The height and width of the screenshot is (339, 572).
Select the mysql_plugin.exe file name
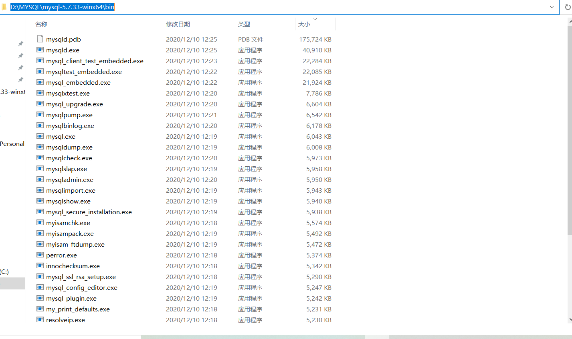[71, 298]
